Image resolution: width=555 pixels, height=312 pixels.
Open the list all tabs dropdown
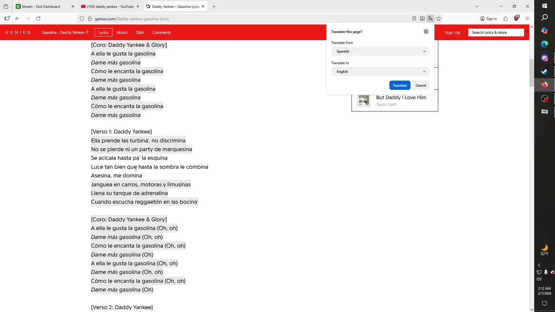pos(477,6)
